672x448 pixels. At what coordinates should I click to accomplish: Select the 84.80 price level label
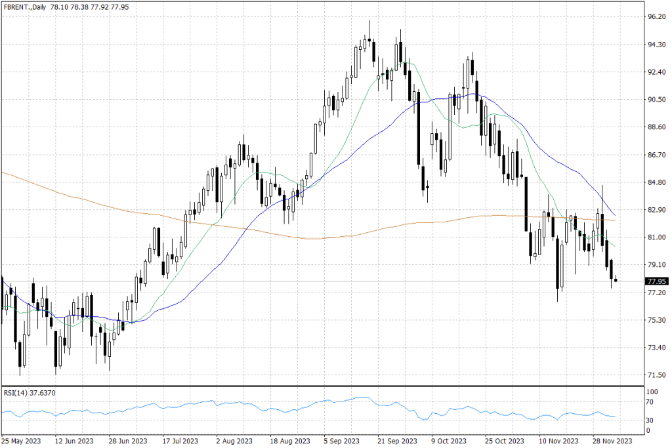click(x=656, y=183)
